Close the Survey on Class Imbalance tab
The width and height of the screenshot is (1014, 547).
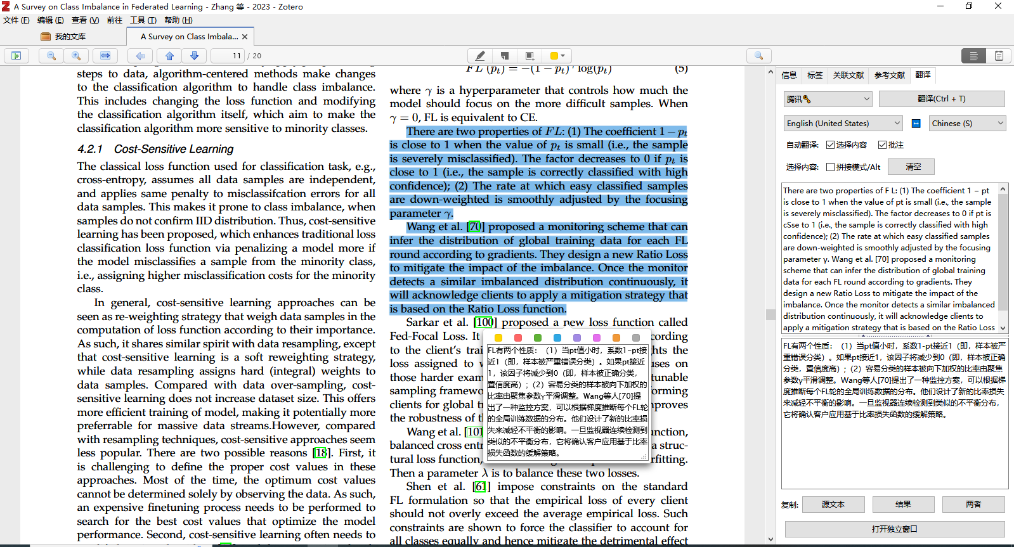[x=245, y=37]
